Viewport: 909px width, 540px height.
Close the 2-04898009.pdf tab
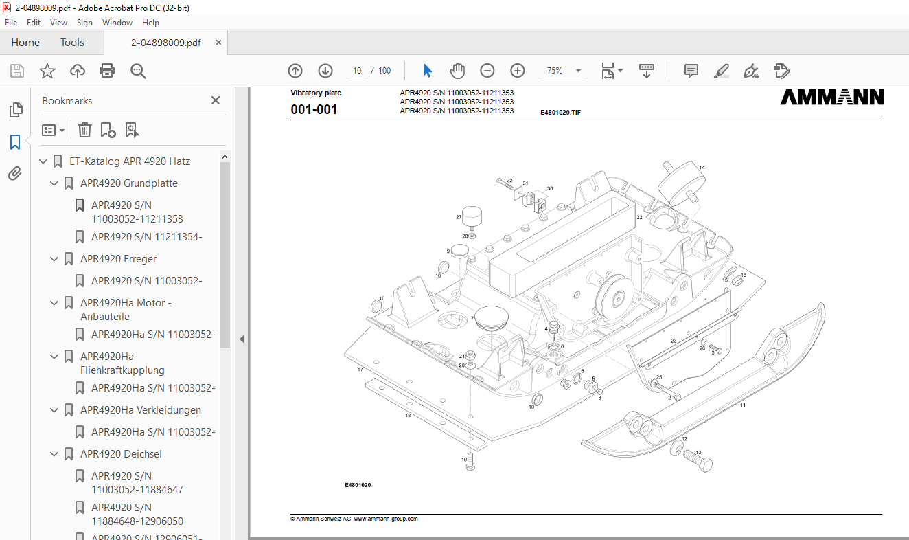(219, 43)
